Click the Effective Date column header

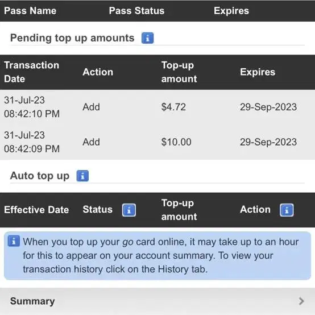pyautogui.click(x=36, y=210)
